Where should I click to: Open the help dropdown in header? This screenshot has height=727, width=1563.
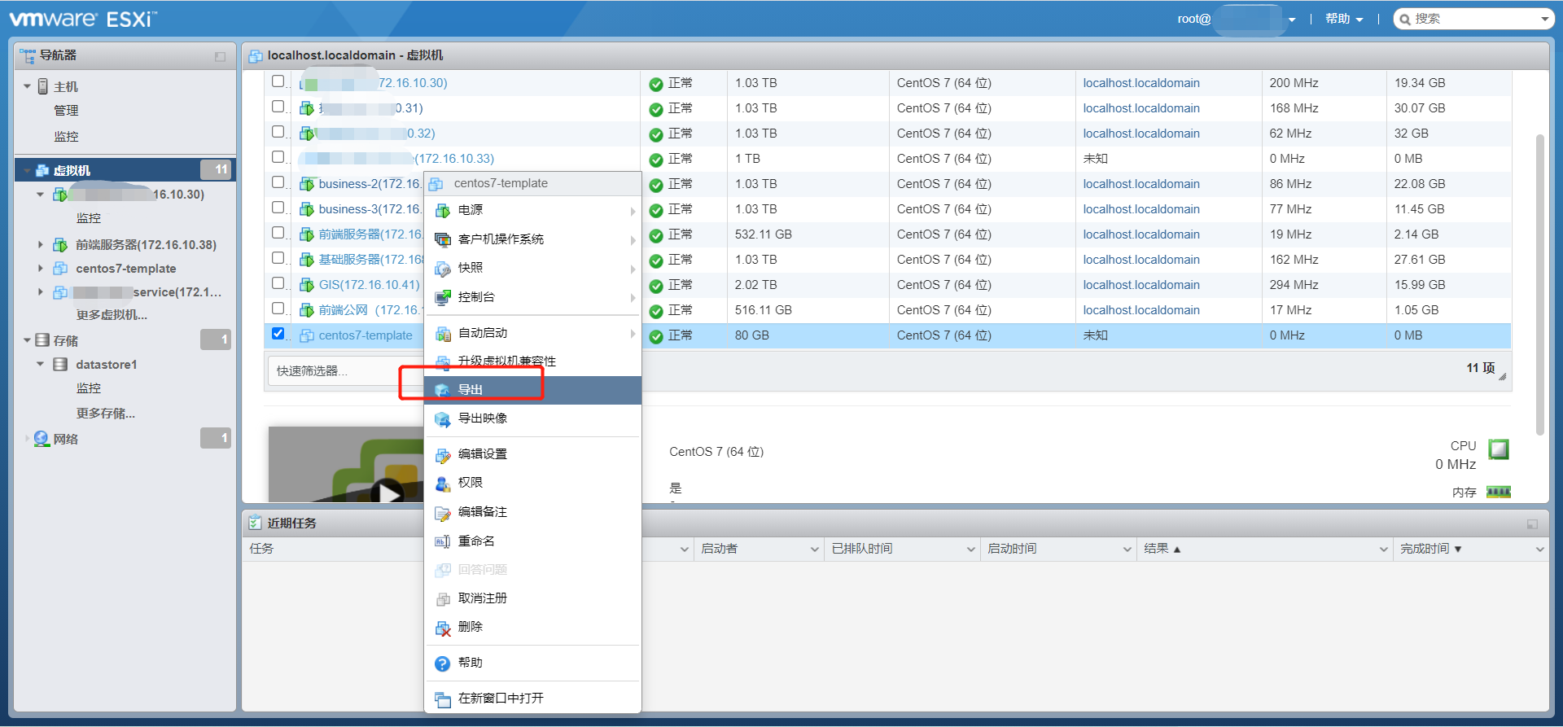click(x=1343, y=19)
